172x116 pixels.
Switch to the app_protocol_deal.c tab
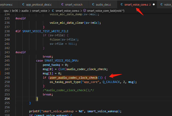[x=38, y=5]
